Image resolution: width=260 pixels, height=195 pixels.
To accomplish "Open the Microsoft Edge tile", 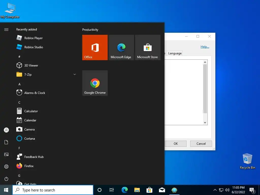I will (x=121, y=47).
